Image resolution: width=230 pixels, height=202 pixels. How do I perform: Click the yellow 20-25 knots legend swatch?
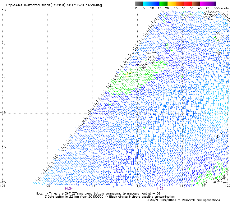click(x=172, y=4)
